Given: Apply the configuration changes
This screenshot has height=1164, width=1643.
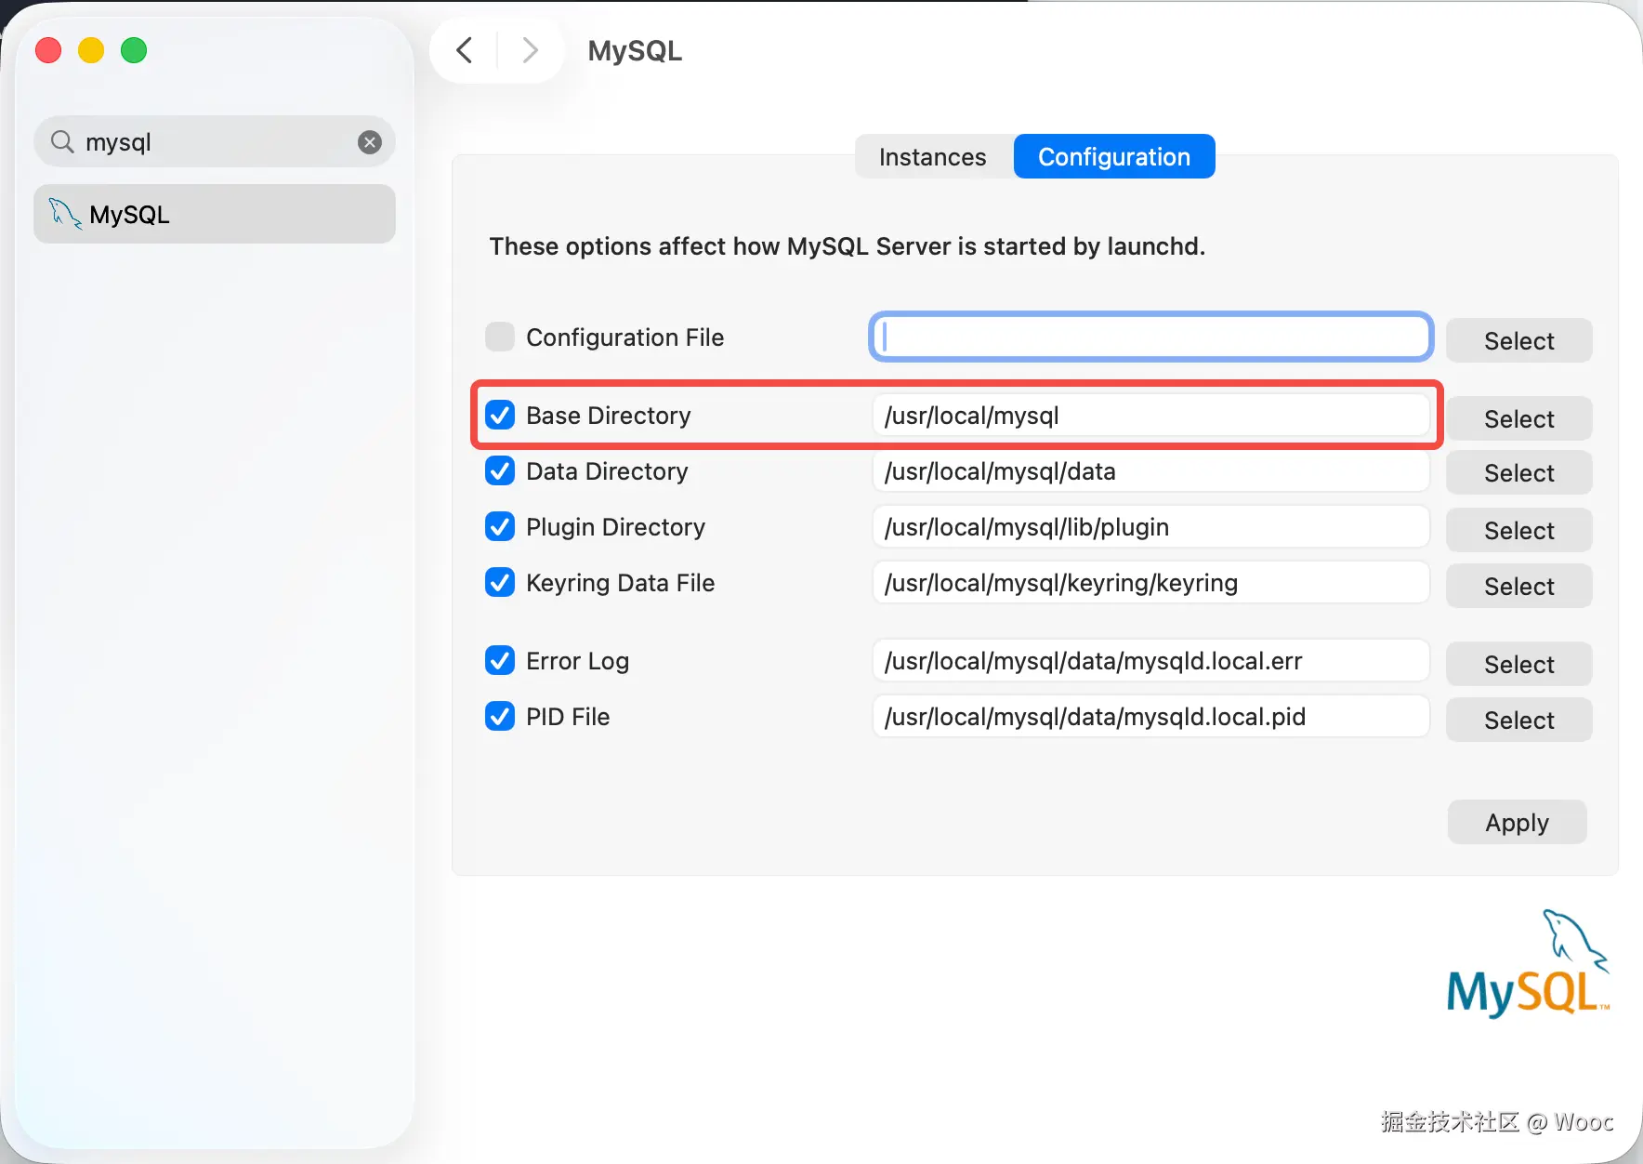Looking at the screenshot, I should (x=1517, y=822).
